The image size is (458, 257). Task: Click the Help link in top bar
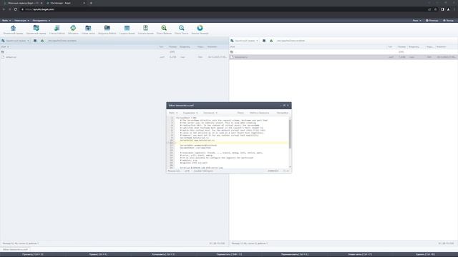pos(432,21)
